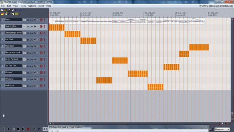This screenshot has width=234, height=132.
Task: Select track number 5 Mab clock
Action: point(3,46)
